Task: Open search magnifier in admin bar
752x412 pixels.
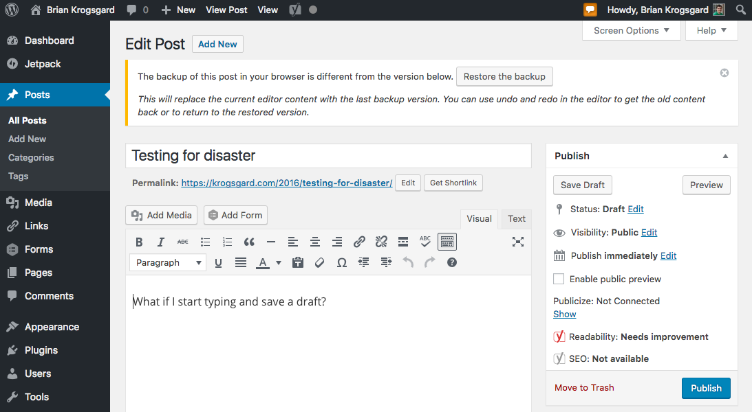Action: (741, 10)
